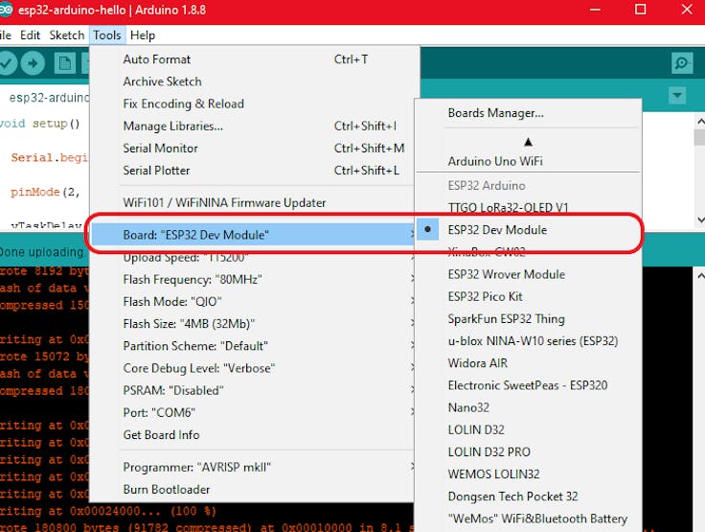
Task: Click Serial.begin text in code editor
Action: coord(50,157)
